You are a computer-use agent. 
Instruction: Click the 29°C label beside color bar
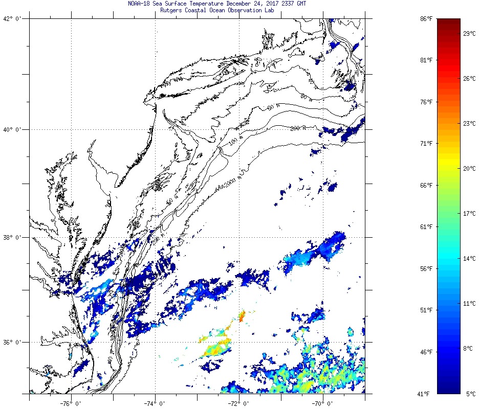coord(470,33)
